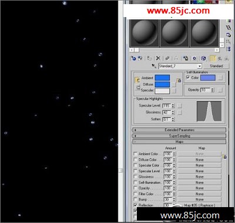
Task: Expand the Extended Parameters rollout
Action: coord(179,130)
